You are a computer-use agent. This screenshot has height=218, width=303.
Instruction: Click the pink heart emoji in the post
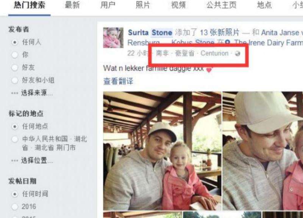(209, 70)
